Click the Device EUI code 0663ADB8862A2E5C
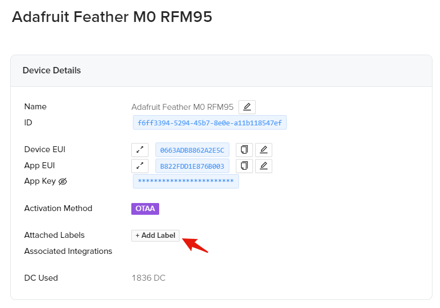This screenshot has height=308, width=440. [192, 149]
